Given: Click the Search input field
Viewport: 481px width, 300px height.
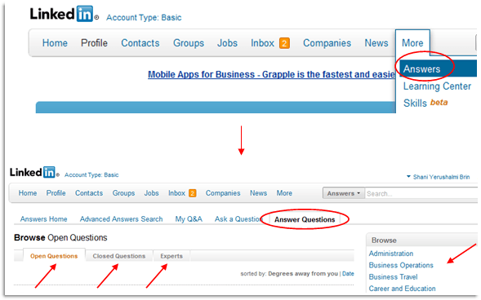Looking at the screenshot, I should coord(421,193).
